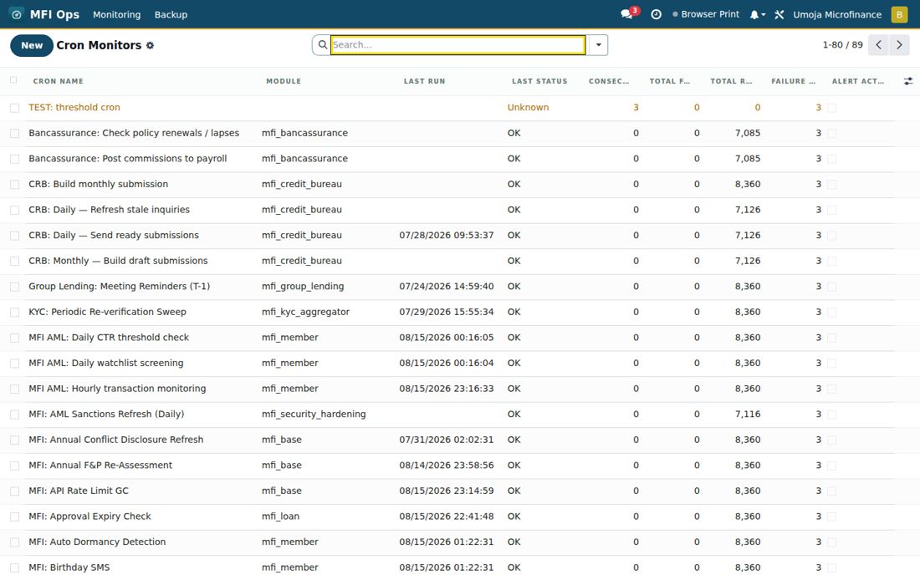This screenshot has width=920, height=575.
Task: Sort by the Total R... column header
Action: tap(731, 81)
